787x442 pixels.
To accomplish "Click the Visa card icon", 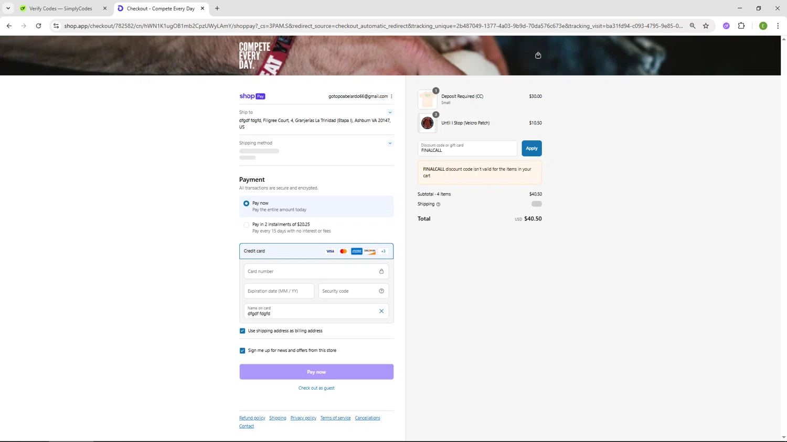I will click(x=330, y=251).
